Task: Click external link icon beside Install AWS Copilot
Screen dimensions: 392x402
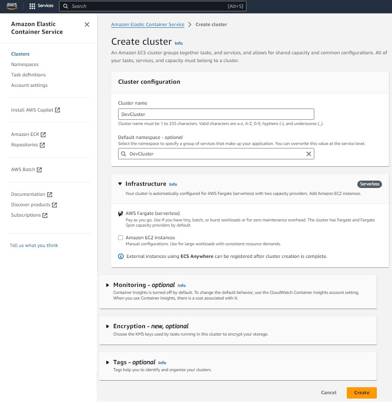Action: [x=58, y=110]
